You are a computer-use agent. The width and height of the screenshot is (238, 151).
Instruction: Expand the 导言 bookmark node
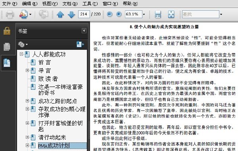click(27, 70)
